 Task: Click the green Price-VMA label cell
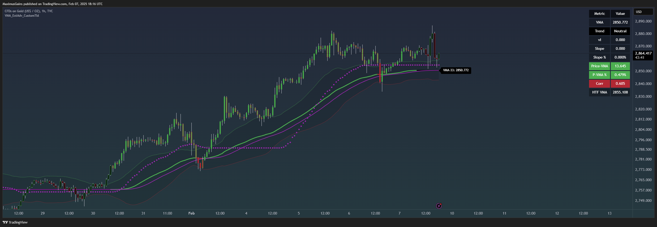[599, 66]
